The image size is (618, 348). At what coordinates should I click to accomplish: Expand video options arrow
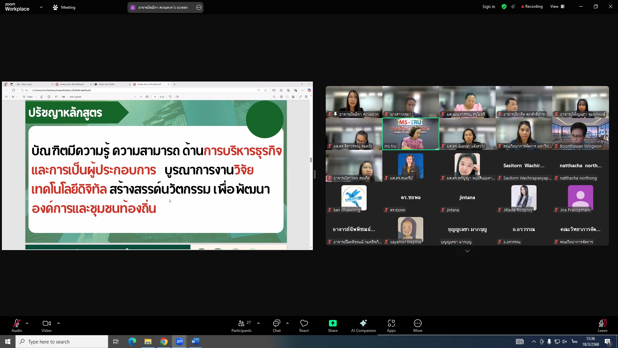click(x=59, y=323)
